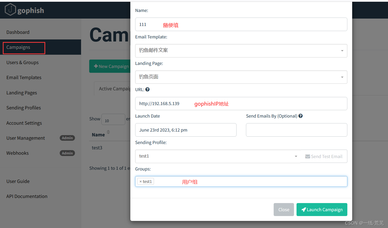Image resolution: width=388 pixels, height=228 pixels.
Task: Switch to Active Campaigns tab
Action: [112, 89]
